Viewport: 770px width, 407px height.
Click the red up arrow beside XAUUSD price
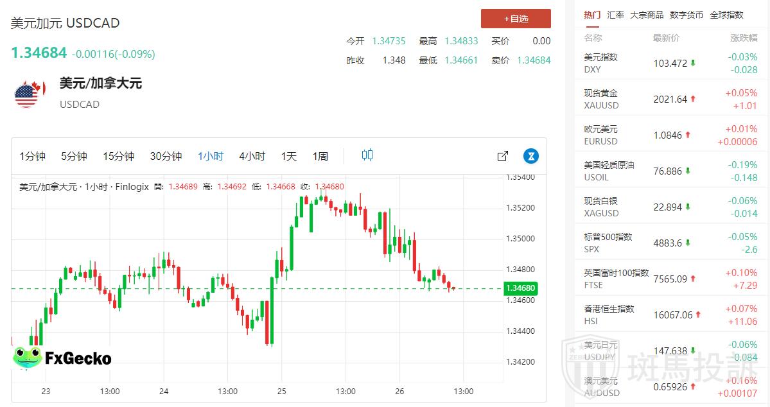tap(693, 100)
